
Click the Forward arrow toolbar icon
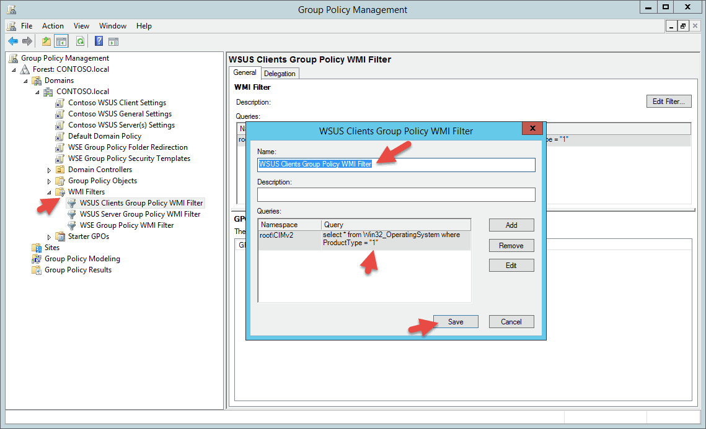[27, 41]
